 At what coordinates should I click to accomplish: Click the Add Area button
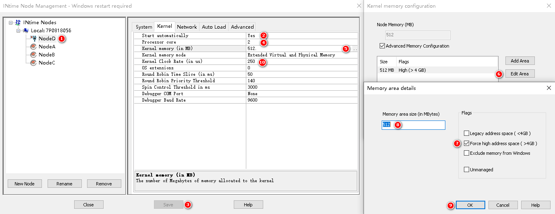point(520,61)
